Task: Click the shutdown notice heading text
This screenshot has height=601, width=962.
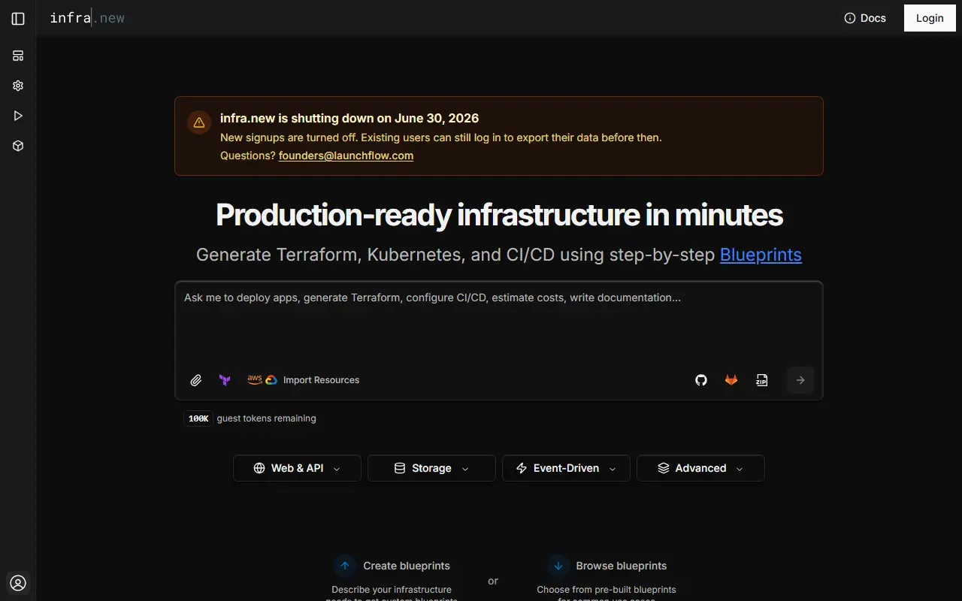Action: coord(349,118)
